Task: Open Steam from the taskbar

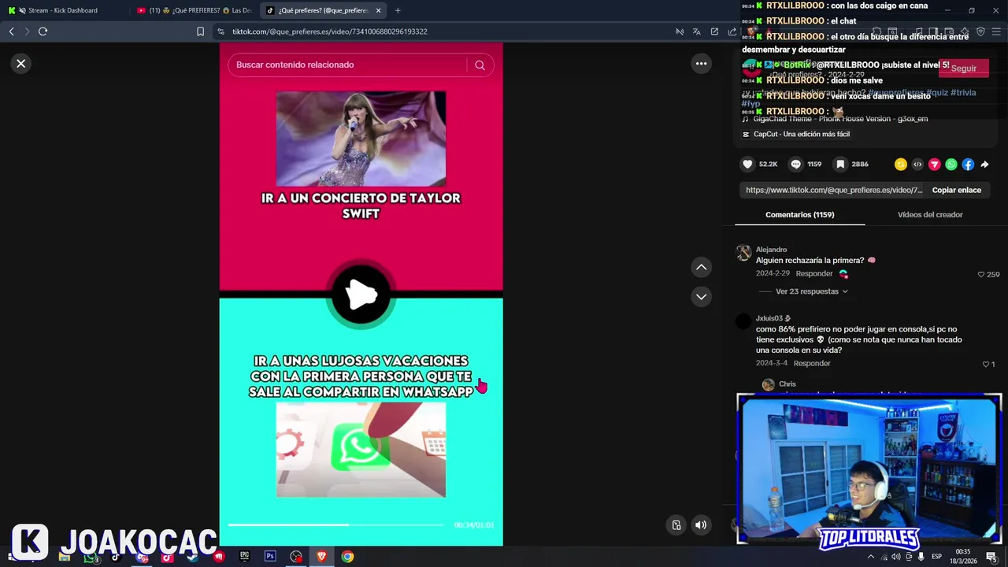Action: [x=193, y=557]
